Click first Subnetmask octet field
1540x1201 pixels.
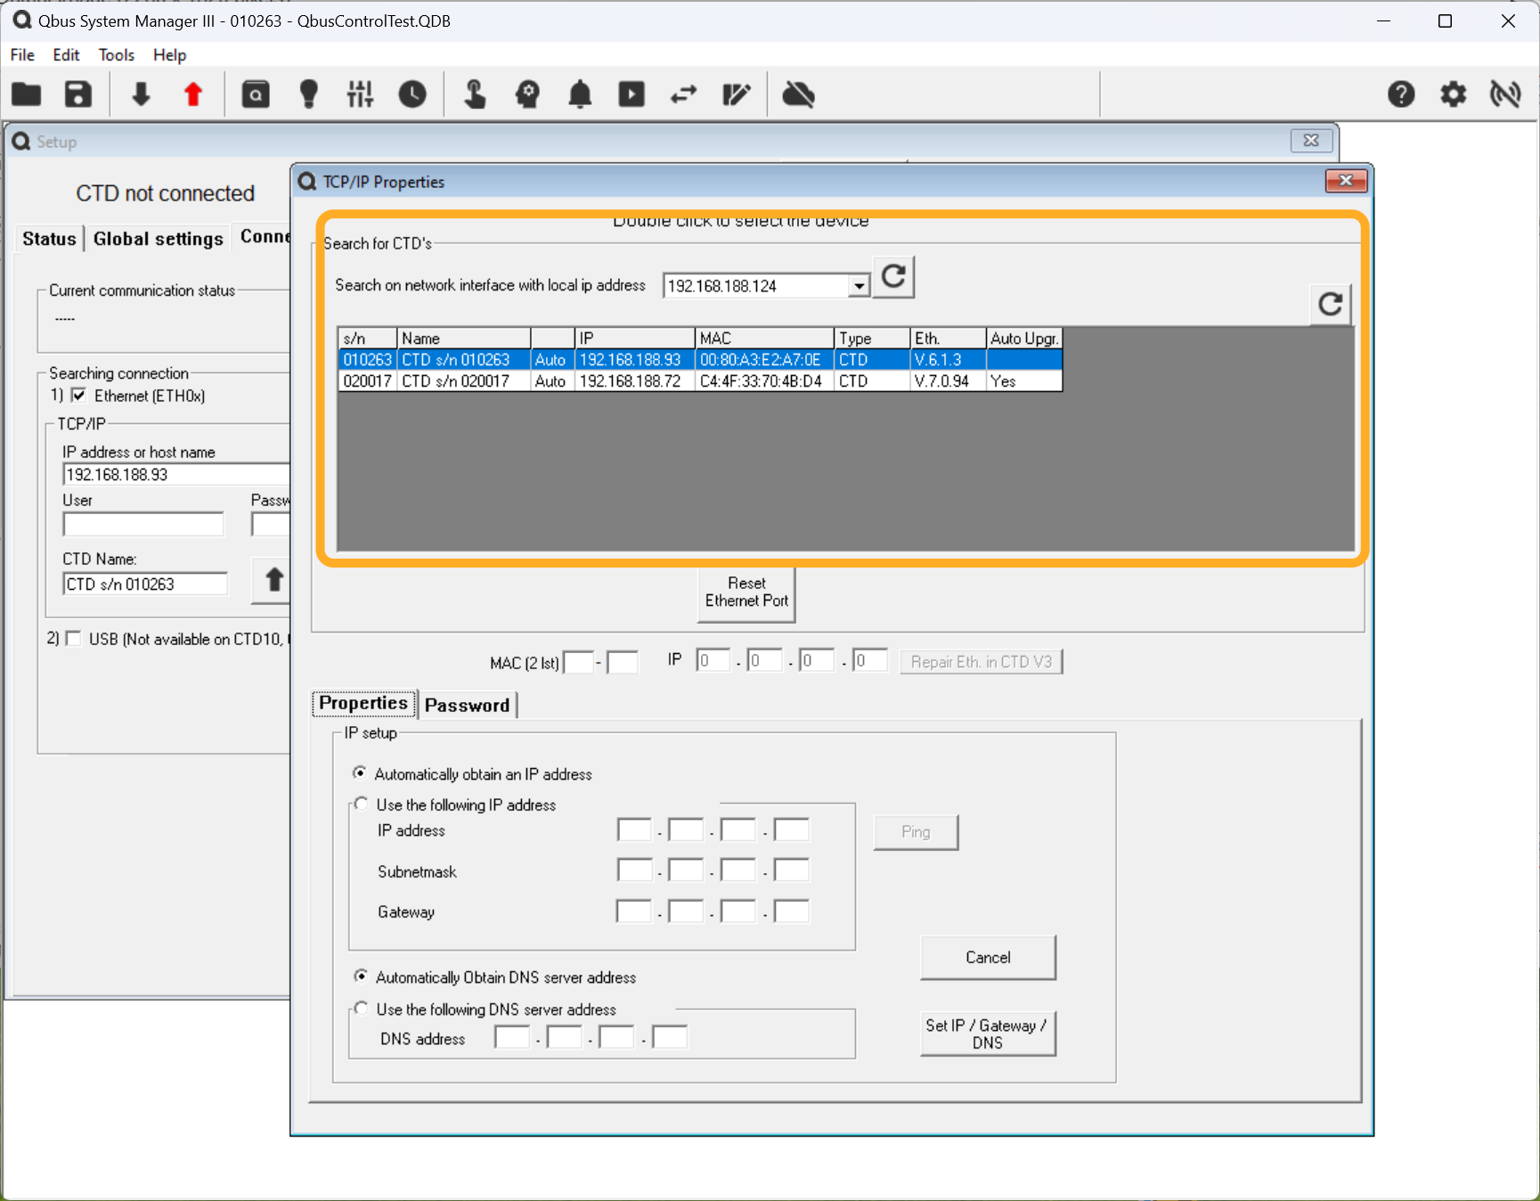click(634, 870)
